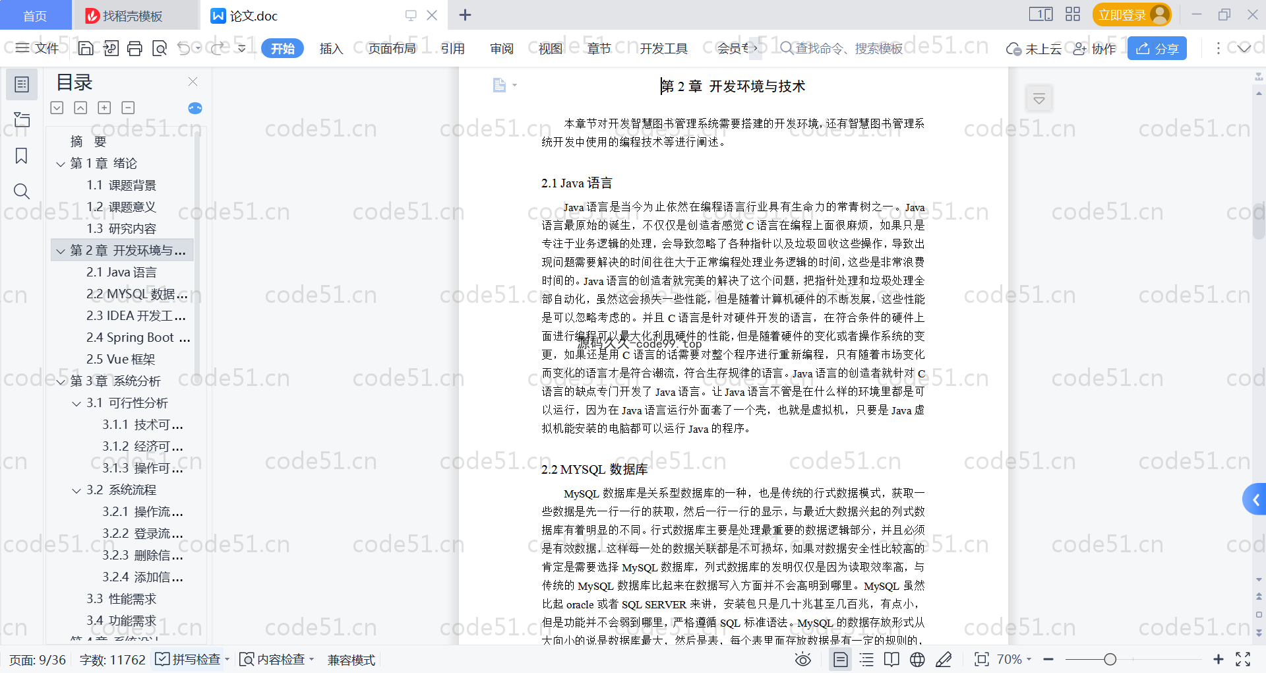Click the zoom slider handle
The height and width of the screenshot is (673, 1266).
tap(1110, 659)
